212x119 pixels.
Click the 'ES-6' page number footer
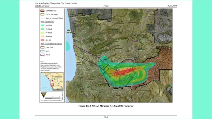point(106,117)
